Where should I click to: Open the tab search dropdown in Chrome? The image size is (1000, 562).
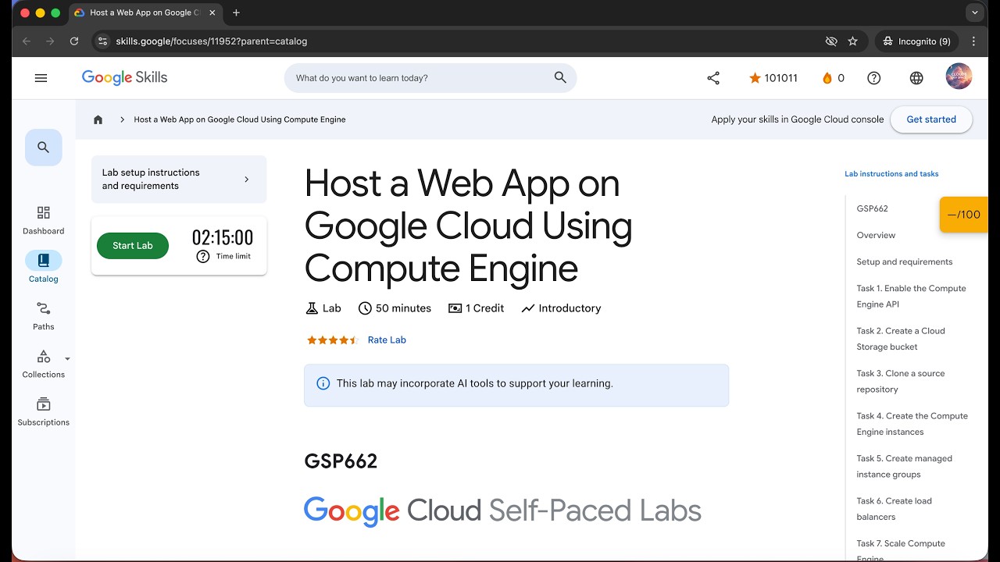click(973, 12)
